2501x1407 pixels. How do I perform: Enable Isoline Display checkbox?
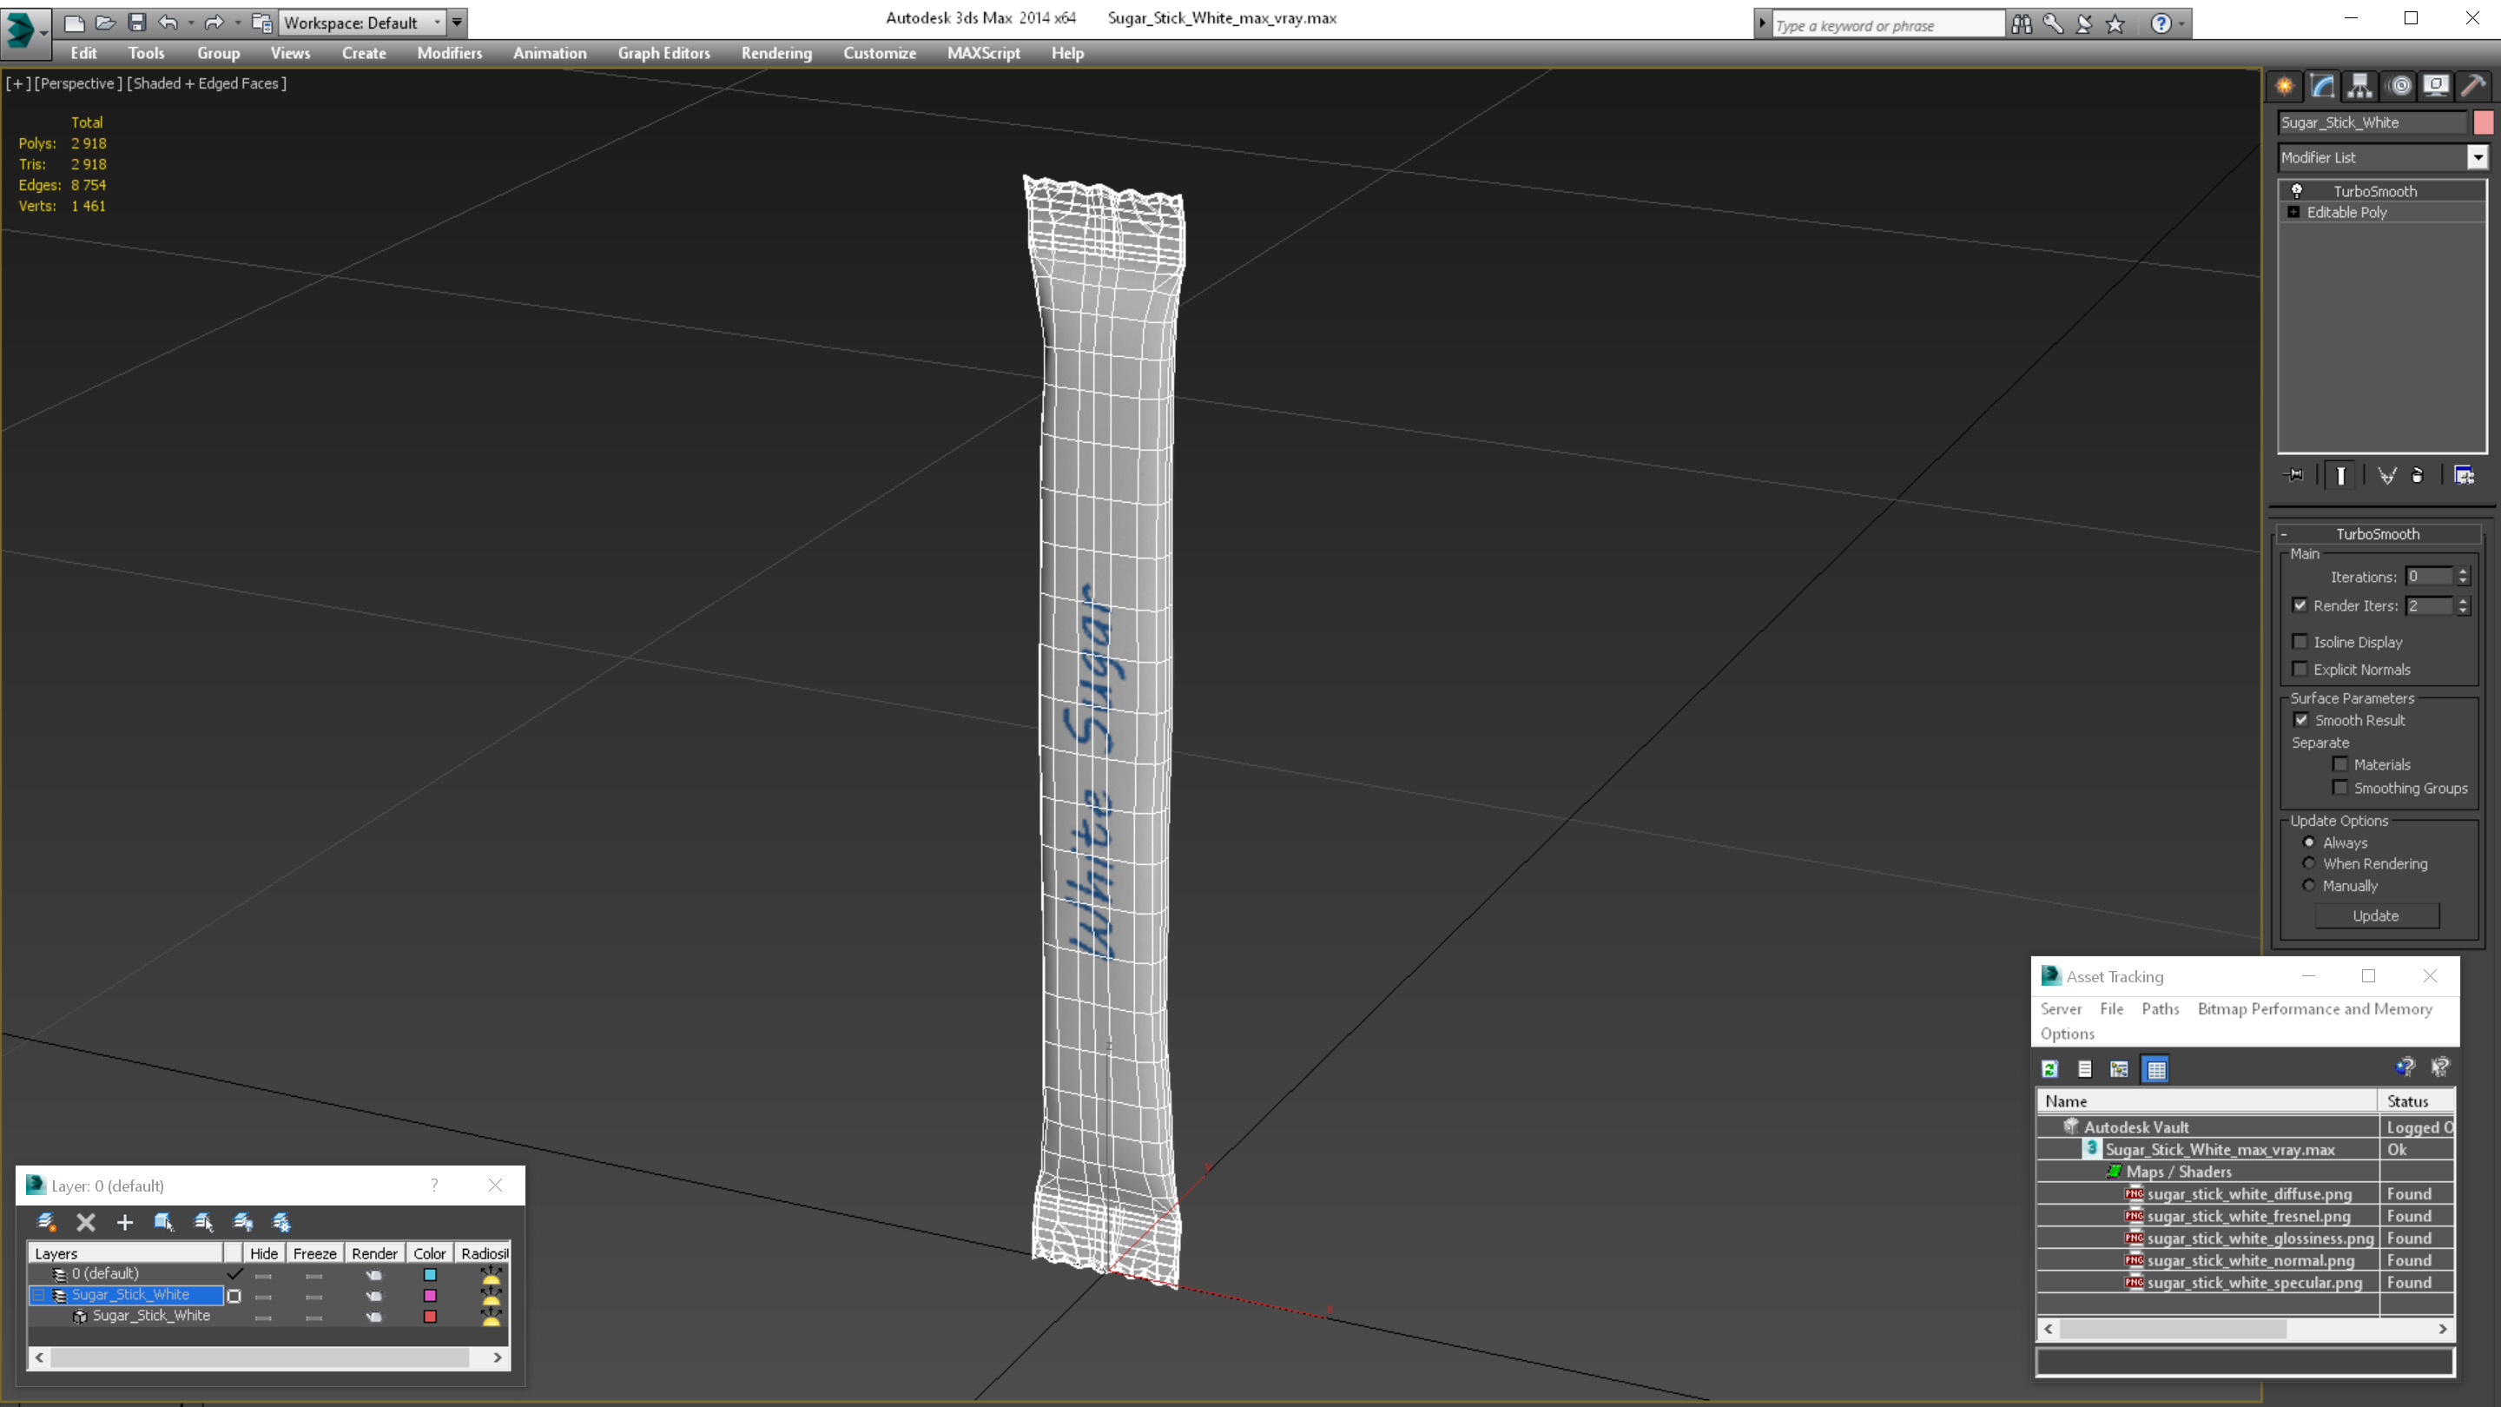[2300, 642]
